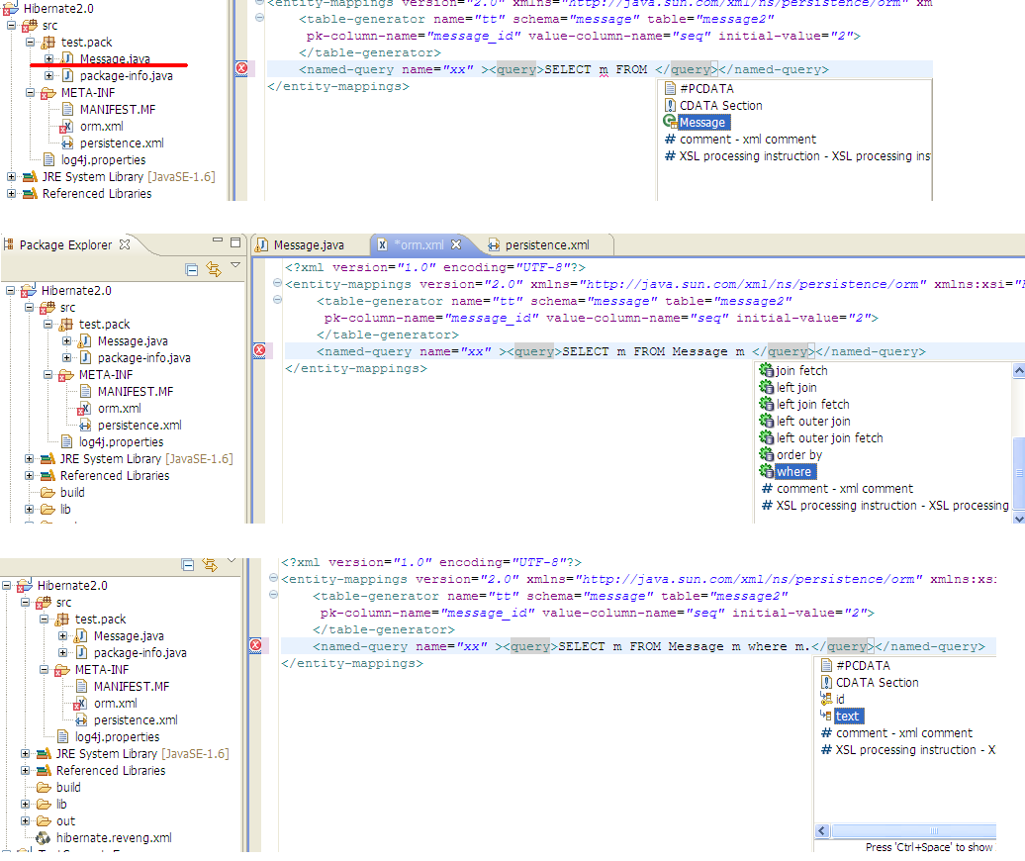
Task: Click the up arrow of the 'where' list scrollbar
Action: click(x=1018, y=371)
